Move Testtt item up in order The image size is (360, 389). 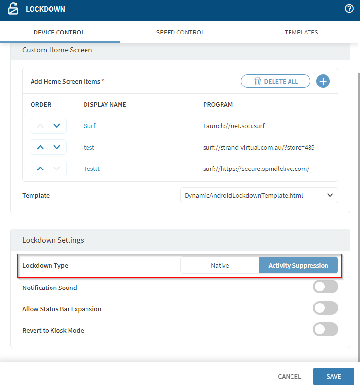pos(40,169)
